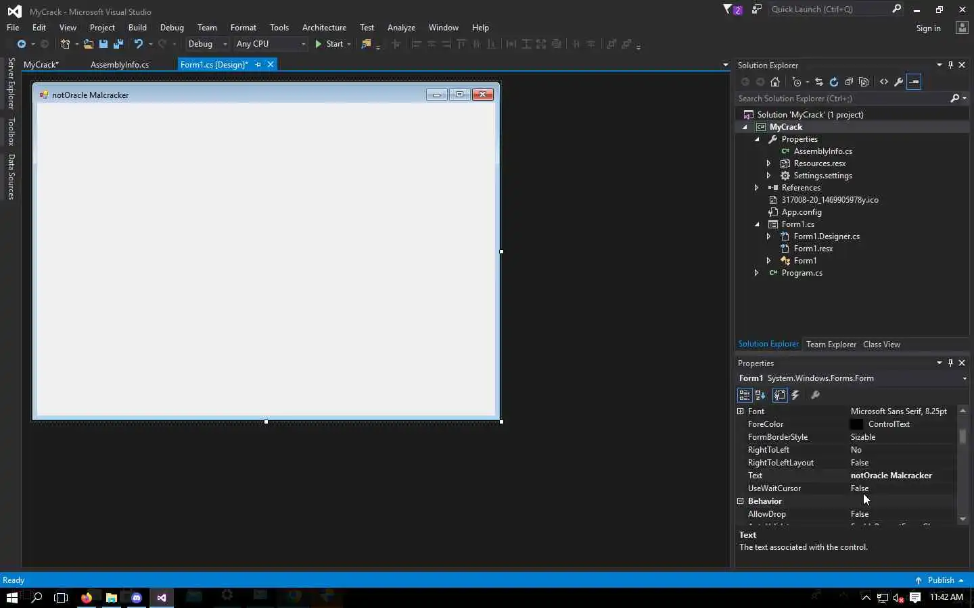Image resolution: width=974 pixels, height=608 pixels.
Task: Click the Sign in link
Action: coord(928,28)
